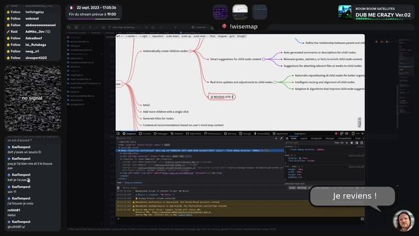Open the Accessibility devtools tab
The height and width of the screenshot is (236, 419).
pyautogui.click(x=262, y=134)
